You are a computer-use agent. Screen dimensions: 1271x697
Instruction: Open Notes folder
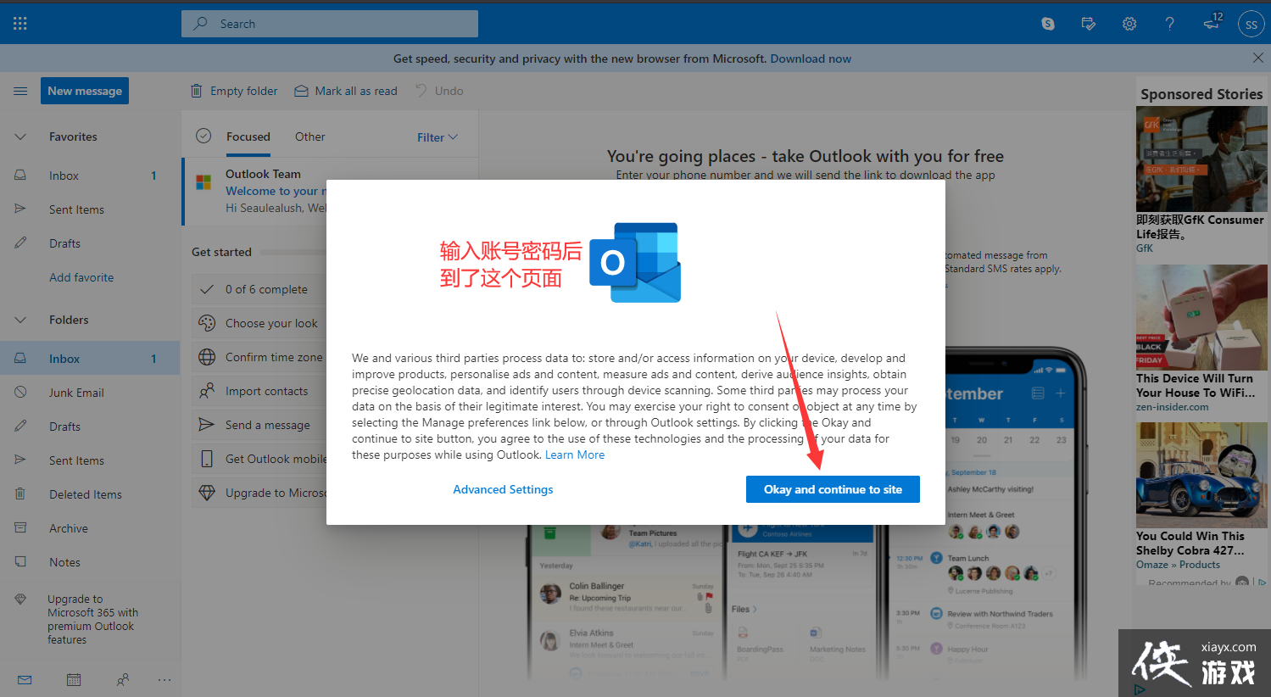[x=90, y=562]
